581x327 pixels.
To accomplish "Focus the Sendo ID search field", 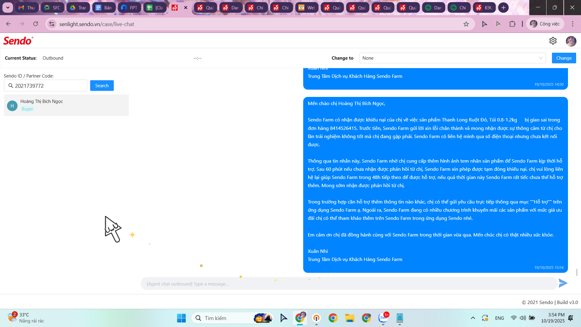I will (48, 86).
